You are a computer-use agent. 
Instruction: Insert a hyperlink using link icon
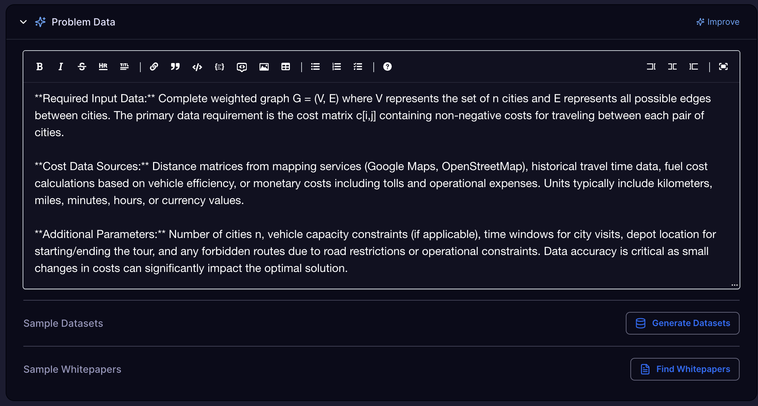[x=154, y=66]
